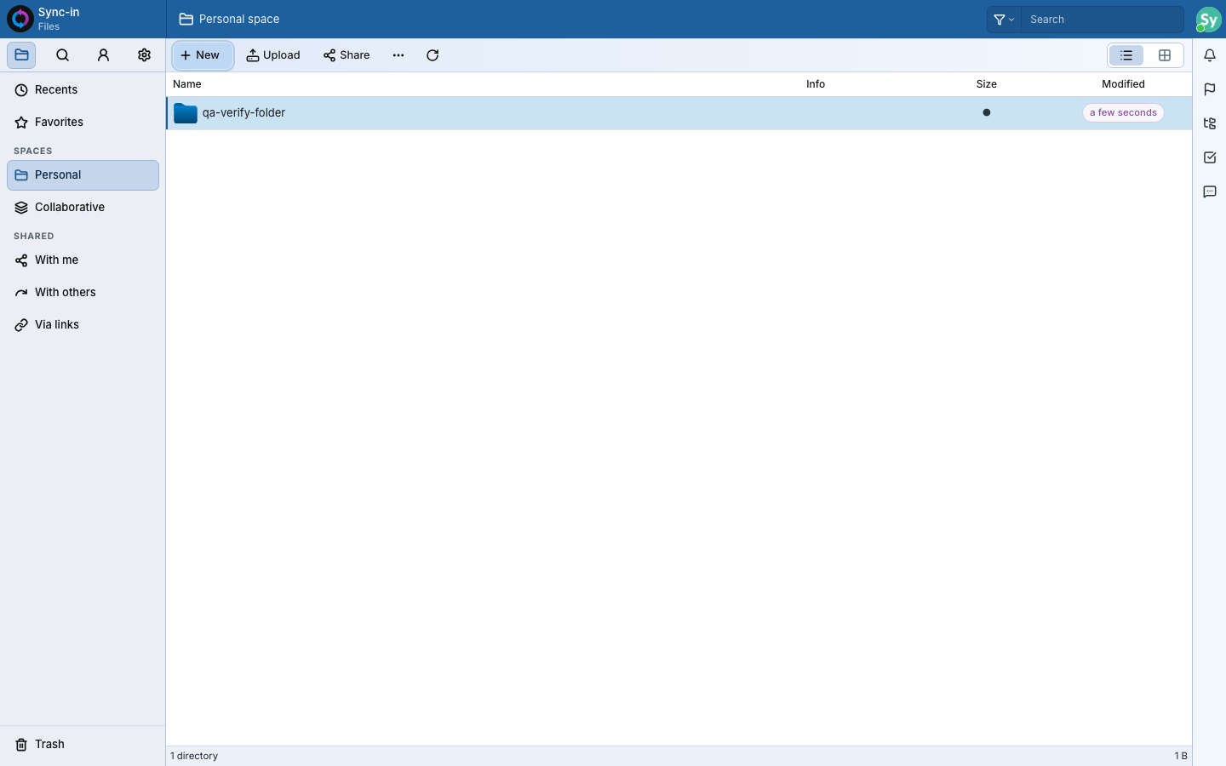Click the Sync-in logo icon

point(20,19)
